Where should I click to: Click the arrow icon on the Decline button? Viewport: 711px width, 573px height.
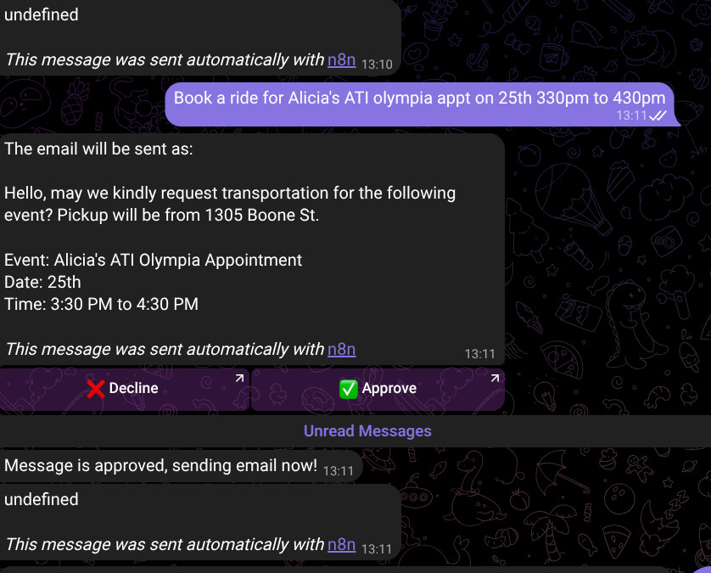click(239, 378)
